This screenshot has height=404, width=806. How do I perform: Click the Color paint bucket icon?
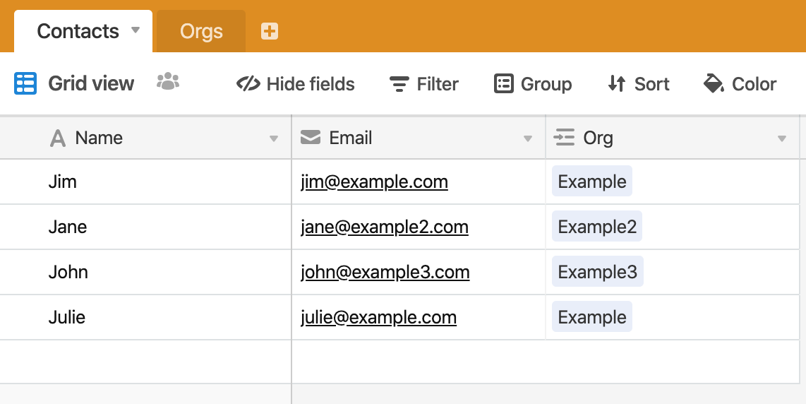(714, 83)
